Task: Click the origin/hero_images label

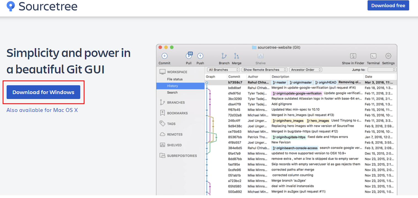Action: click(288, 121)
